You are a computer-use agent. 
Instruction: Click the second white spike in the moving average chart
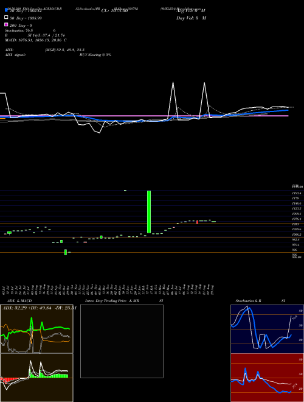pos(204,100)
